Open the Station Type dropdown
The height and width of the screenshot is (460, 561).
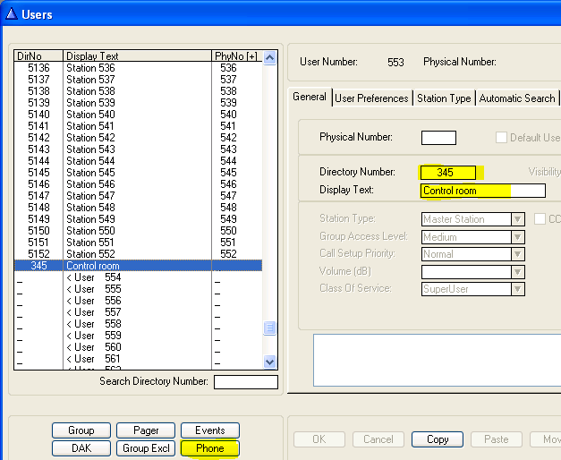coord(517,219)
